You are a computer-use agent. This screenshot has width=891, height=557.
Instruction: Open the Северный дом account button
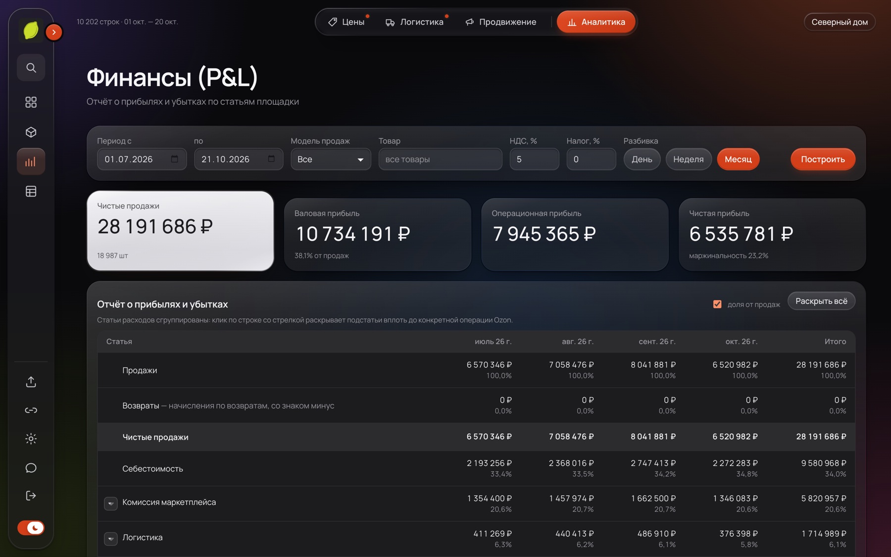point(840,22)
